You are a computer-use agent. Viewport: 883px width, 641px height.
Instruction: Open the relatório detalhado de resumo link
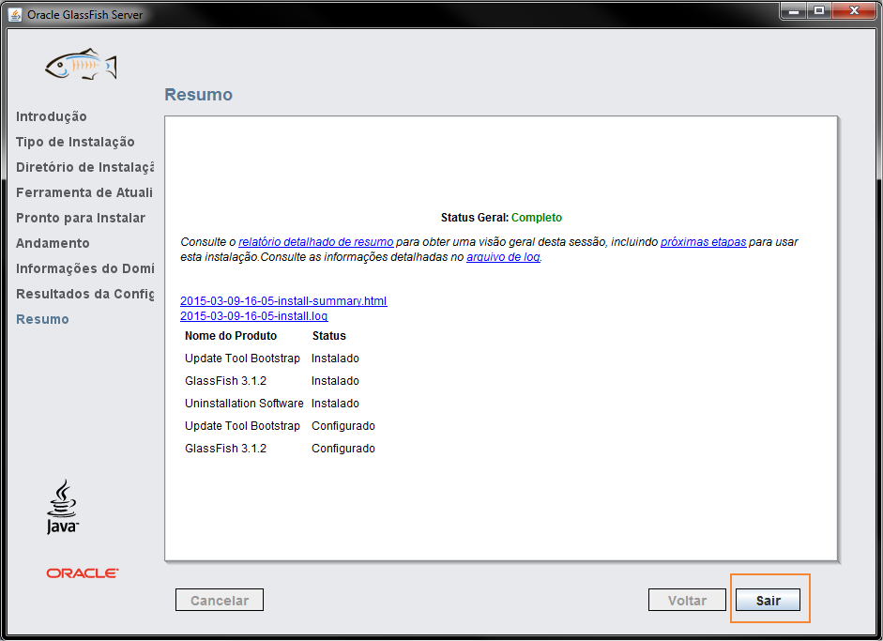pos(316,241)
